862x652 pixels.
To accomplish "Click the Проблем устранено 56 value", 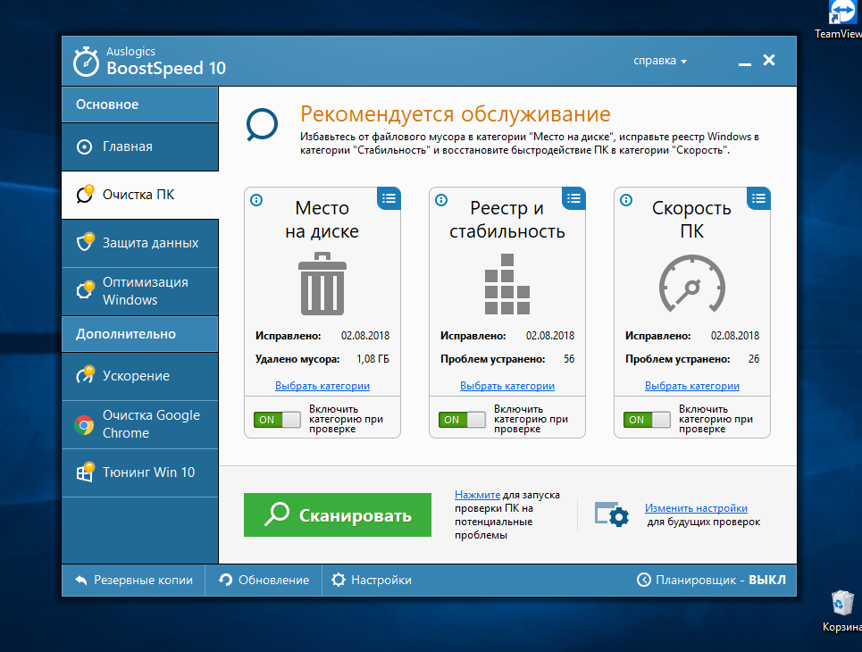I will pyautogui.click(x=569, y=359).
